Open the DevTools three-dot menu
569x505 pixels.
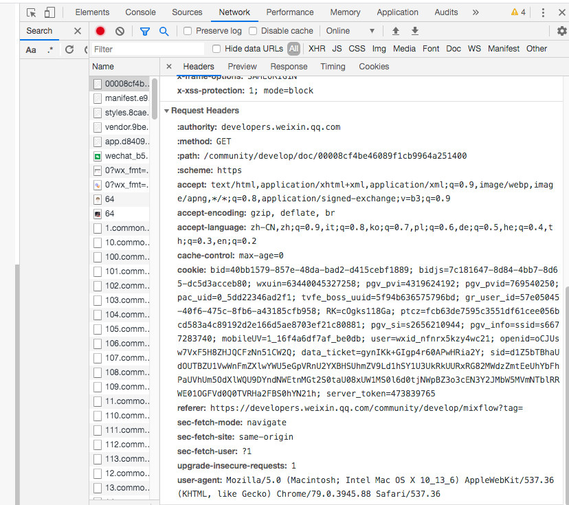point(543,12)
